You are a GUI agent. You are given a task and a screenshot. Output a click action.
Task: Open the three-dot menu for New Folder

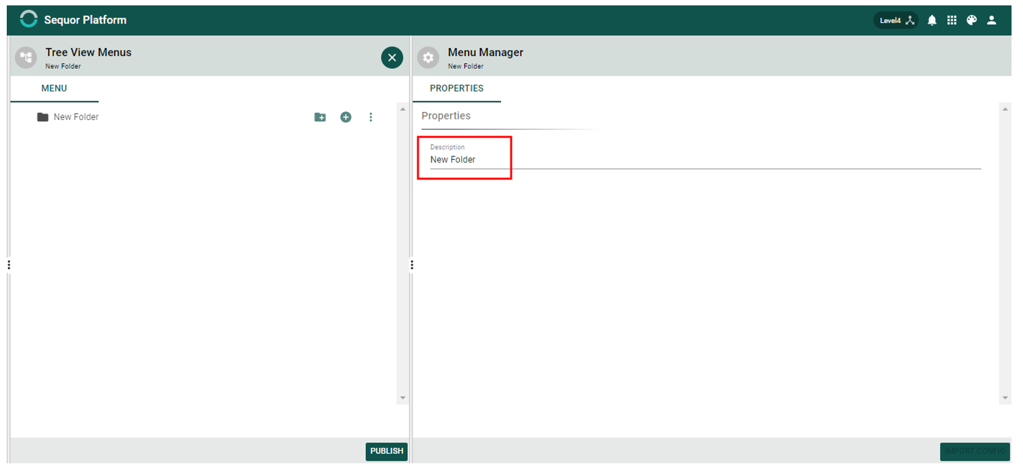371,117
